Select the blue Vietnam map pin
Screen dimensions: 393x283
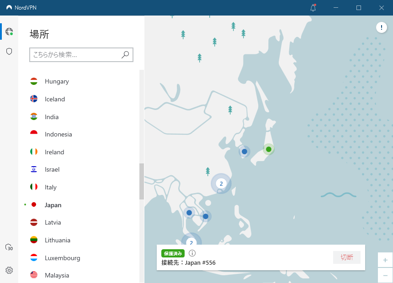(x=206, y=216)
